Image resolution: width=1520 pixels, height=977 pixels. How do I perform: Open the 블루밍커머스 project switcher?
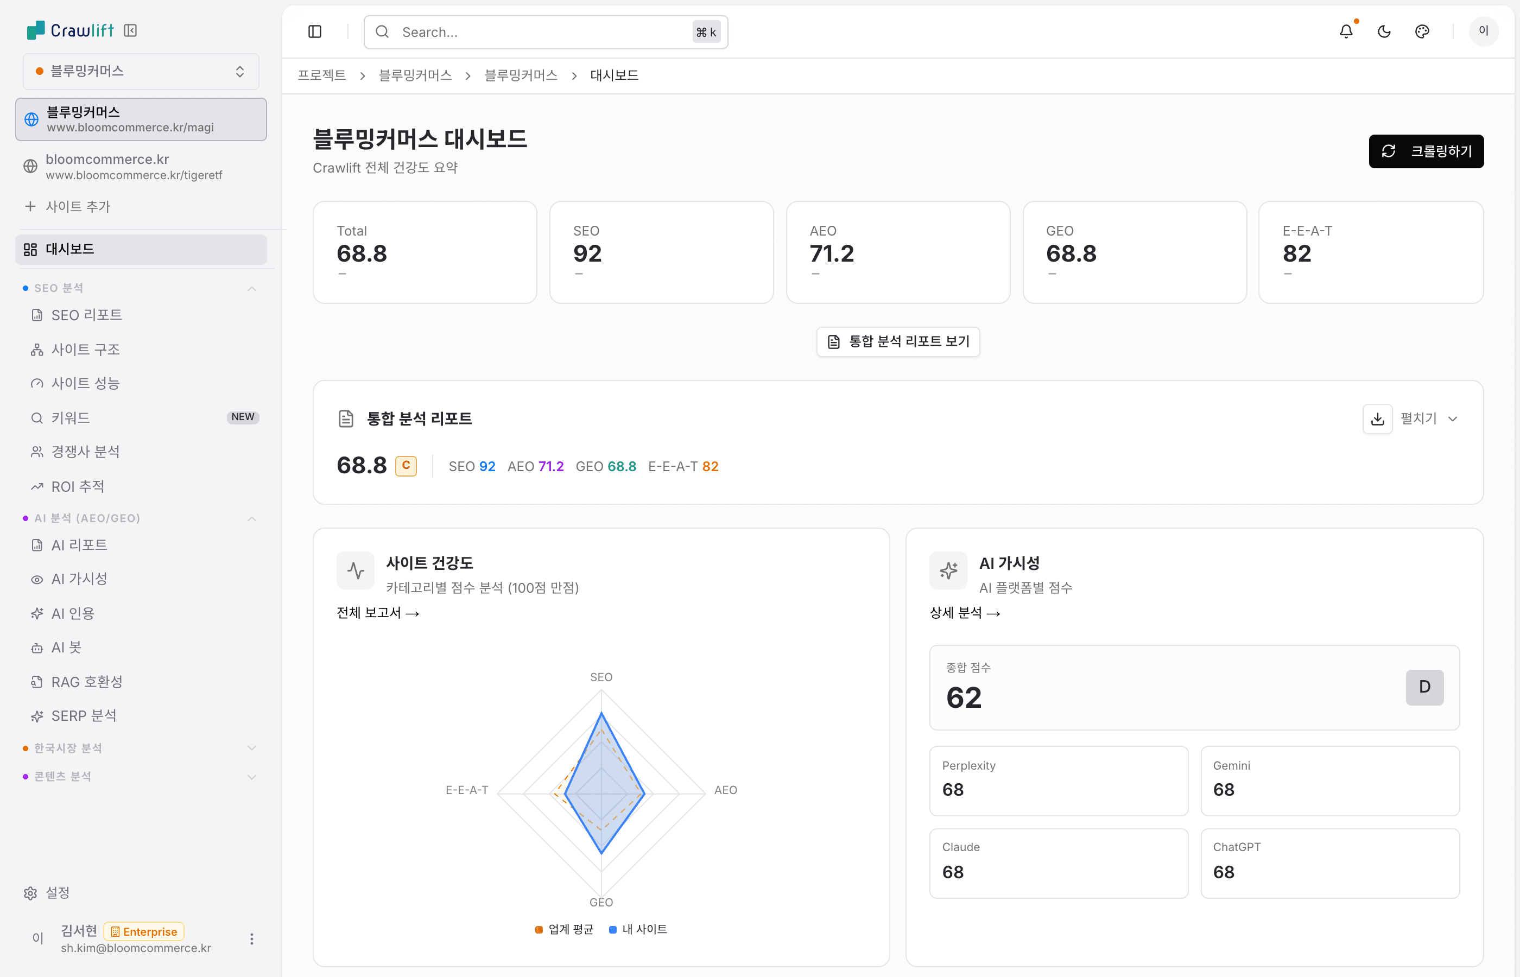[x=141, y=71]
